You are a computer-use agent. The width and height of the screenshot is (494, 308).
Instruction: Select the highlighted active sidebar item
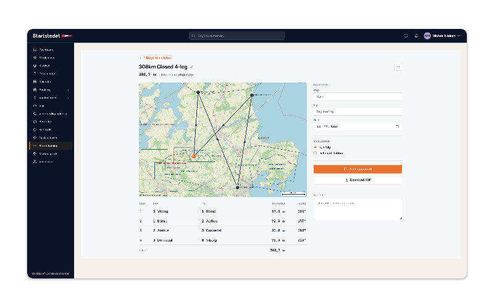(x=51, y=146)
